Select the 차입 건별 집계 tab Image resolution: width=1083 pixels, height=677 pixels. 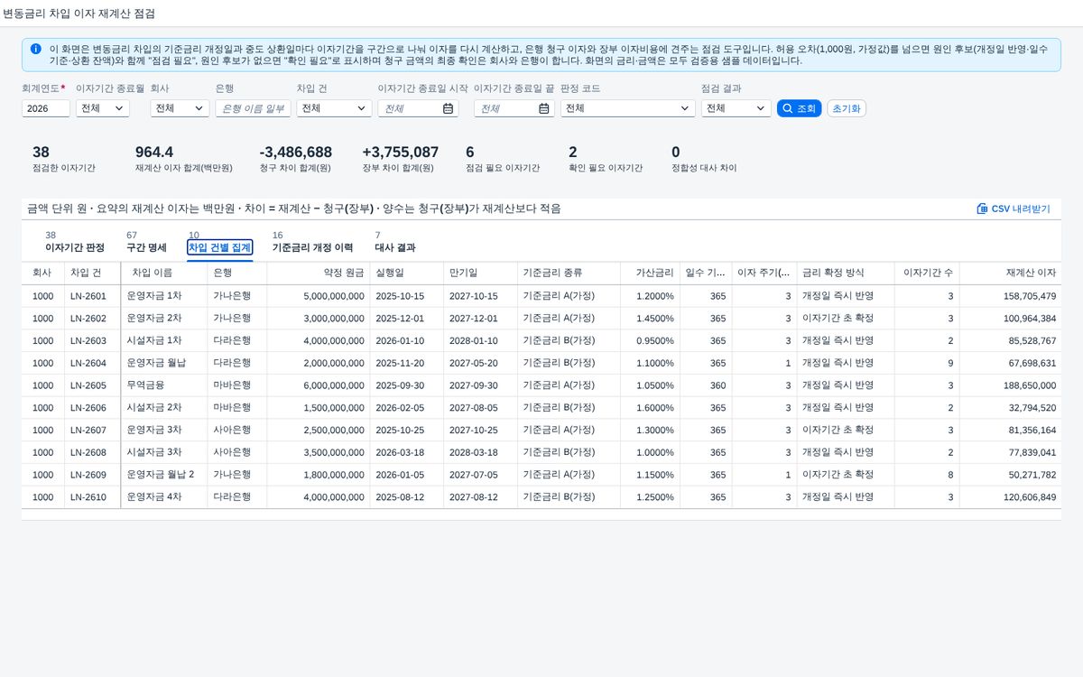point(219,247)
